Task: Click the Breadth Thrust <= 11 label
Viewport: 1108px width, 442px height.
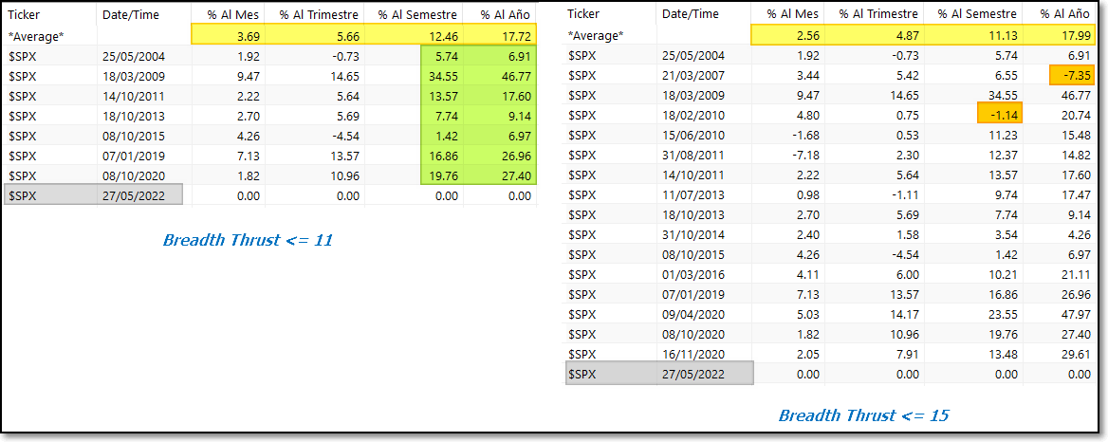Action: click(248, 241)
